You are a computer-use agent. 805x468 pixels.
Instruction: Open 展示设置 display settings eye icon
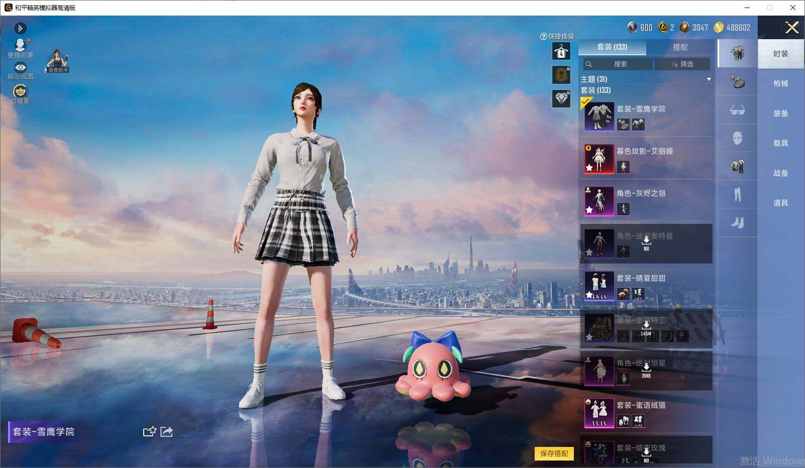click(20, 71)
